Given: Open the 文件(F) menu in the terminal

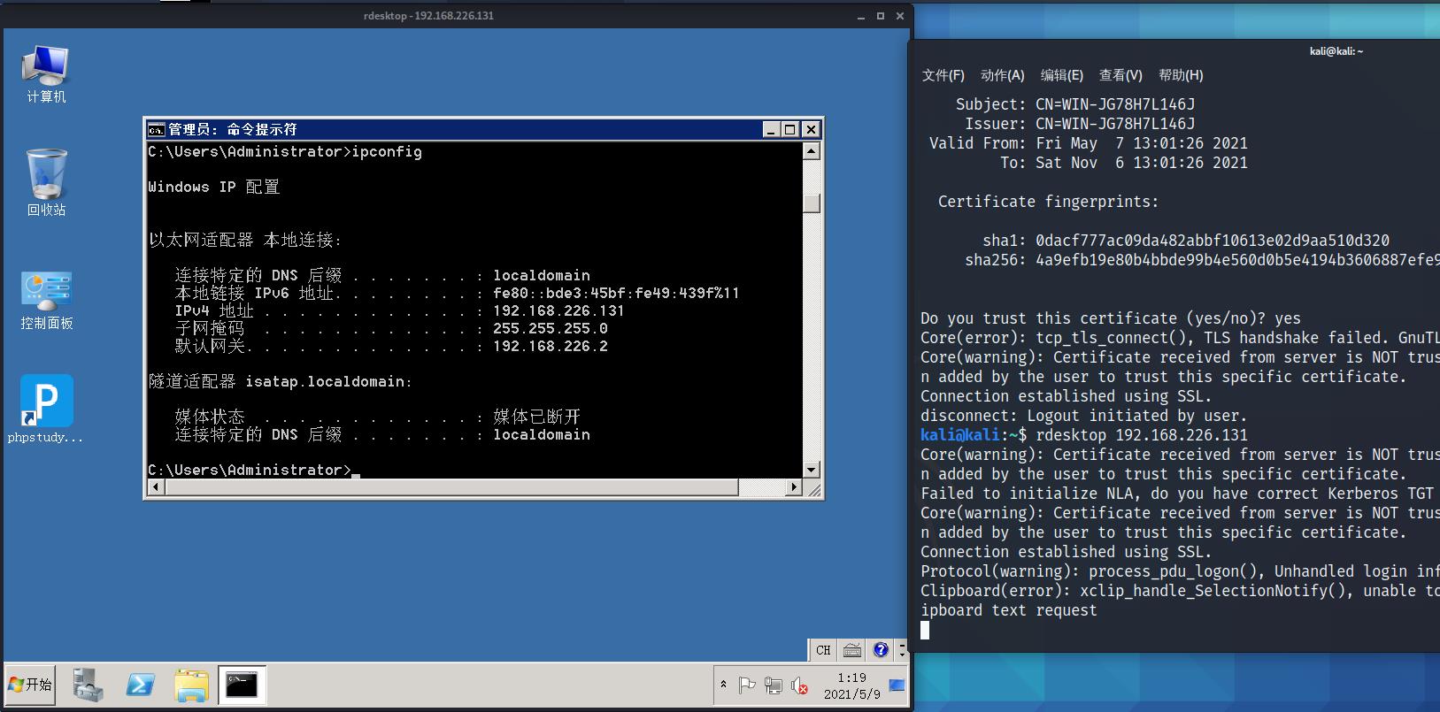Looking at the screenshot, I should 943,75.
